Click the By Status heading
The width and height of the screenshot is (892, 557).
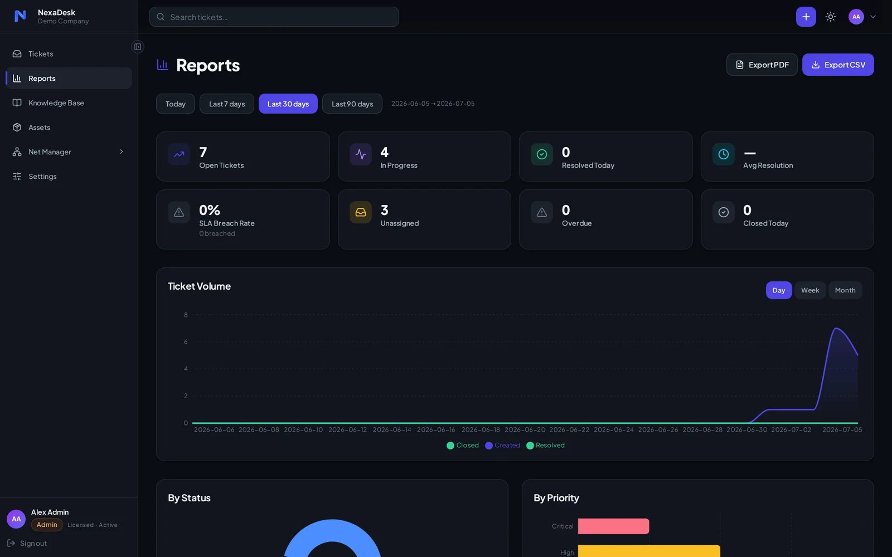(x=189, y=498)
